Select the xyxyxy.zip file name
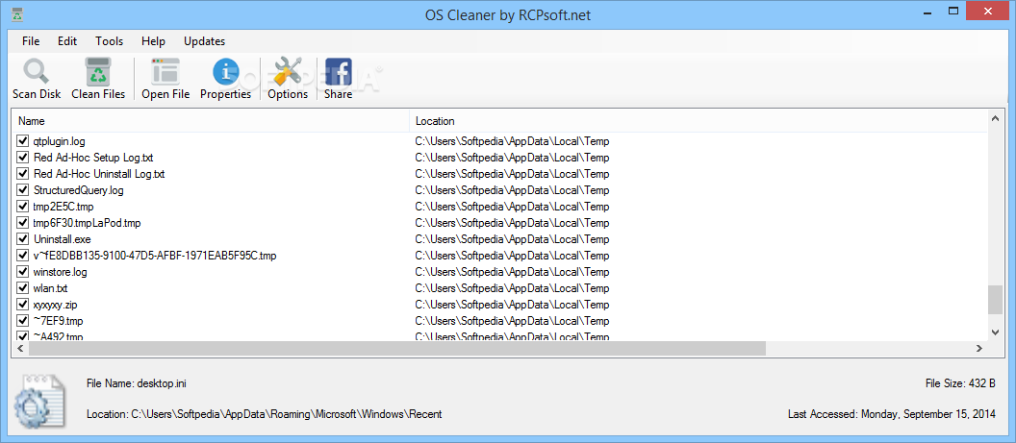 55,305
